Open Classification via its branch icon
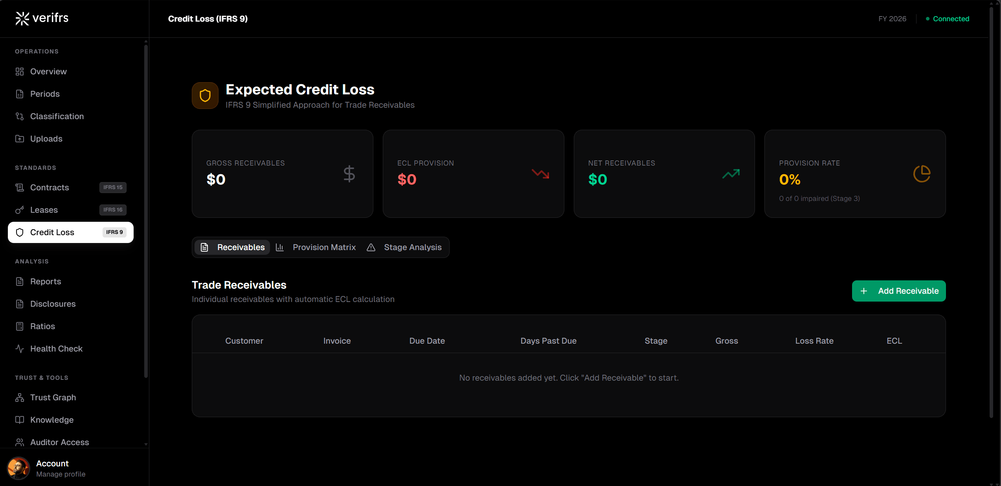 point(20,116)
